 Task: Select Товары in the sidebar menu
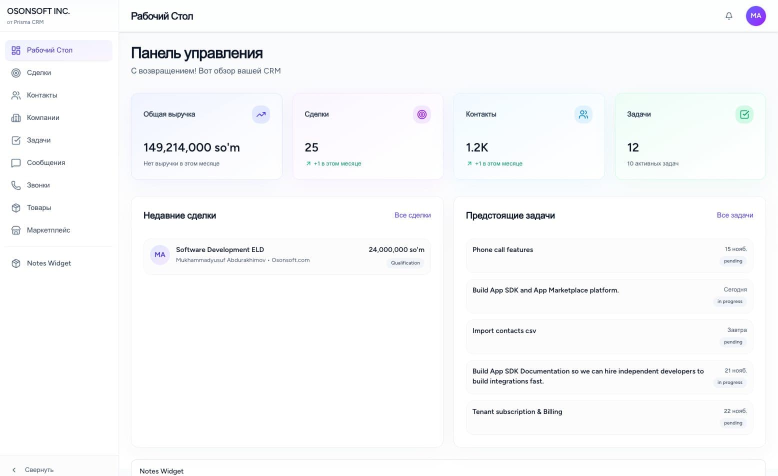pos(39,207)
